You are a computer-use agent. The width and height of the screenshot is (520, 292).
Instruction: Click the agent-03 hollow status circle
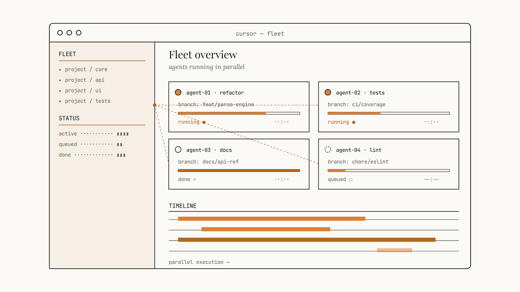pyautogui.click(x=178, y=150)
